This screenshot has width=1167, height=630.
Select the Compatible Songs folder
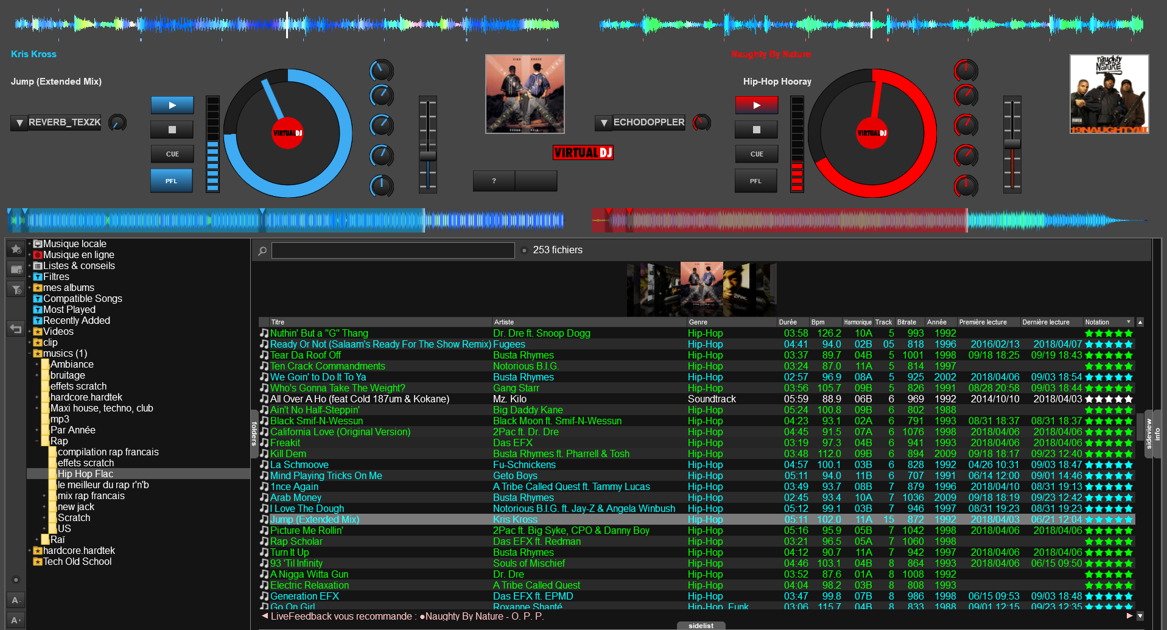83,298
